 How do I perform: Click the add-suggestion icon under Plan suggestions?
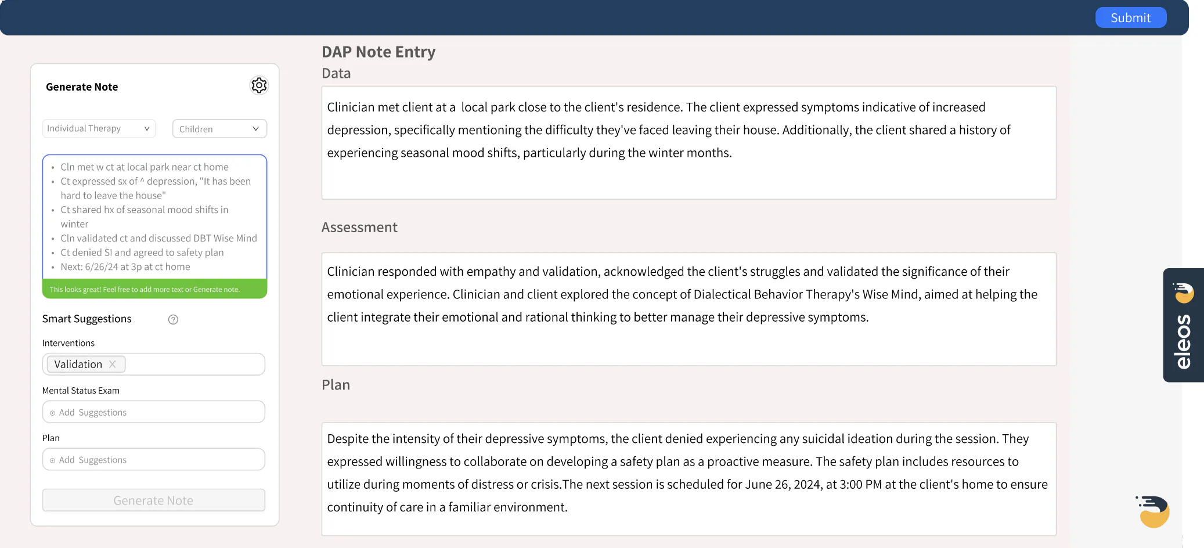[x=53, y=459]
